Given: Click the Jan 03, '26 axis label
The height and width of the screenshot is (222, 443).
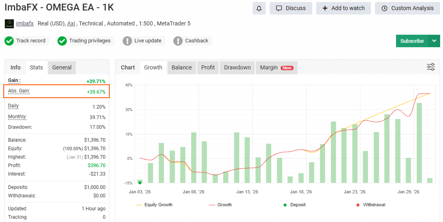Looking at the screenshot, I should coord(140,192).
